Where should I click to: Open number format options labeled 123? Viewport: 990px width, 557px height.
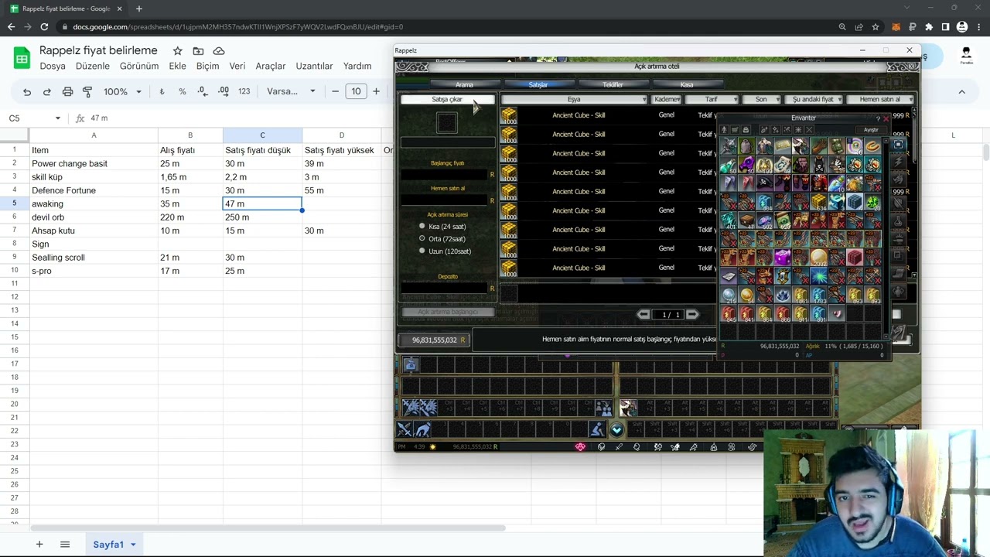[244, 91]
